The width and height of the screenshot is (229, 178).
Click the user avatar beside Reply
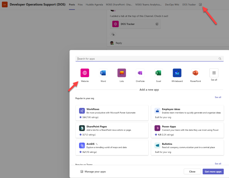pos(112,43)
